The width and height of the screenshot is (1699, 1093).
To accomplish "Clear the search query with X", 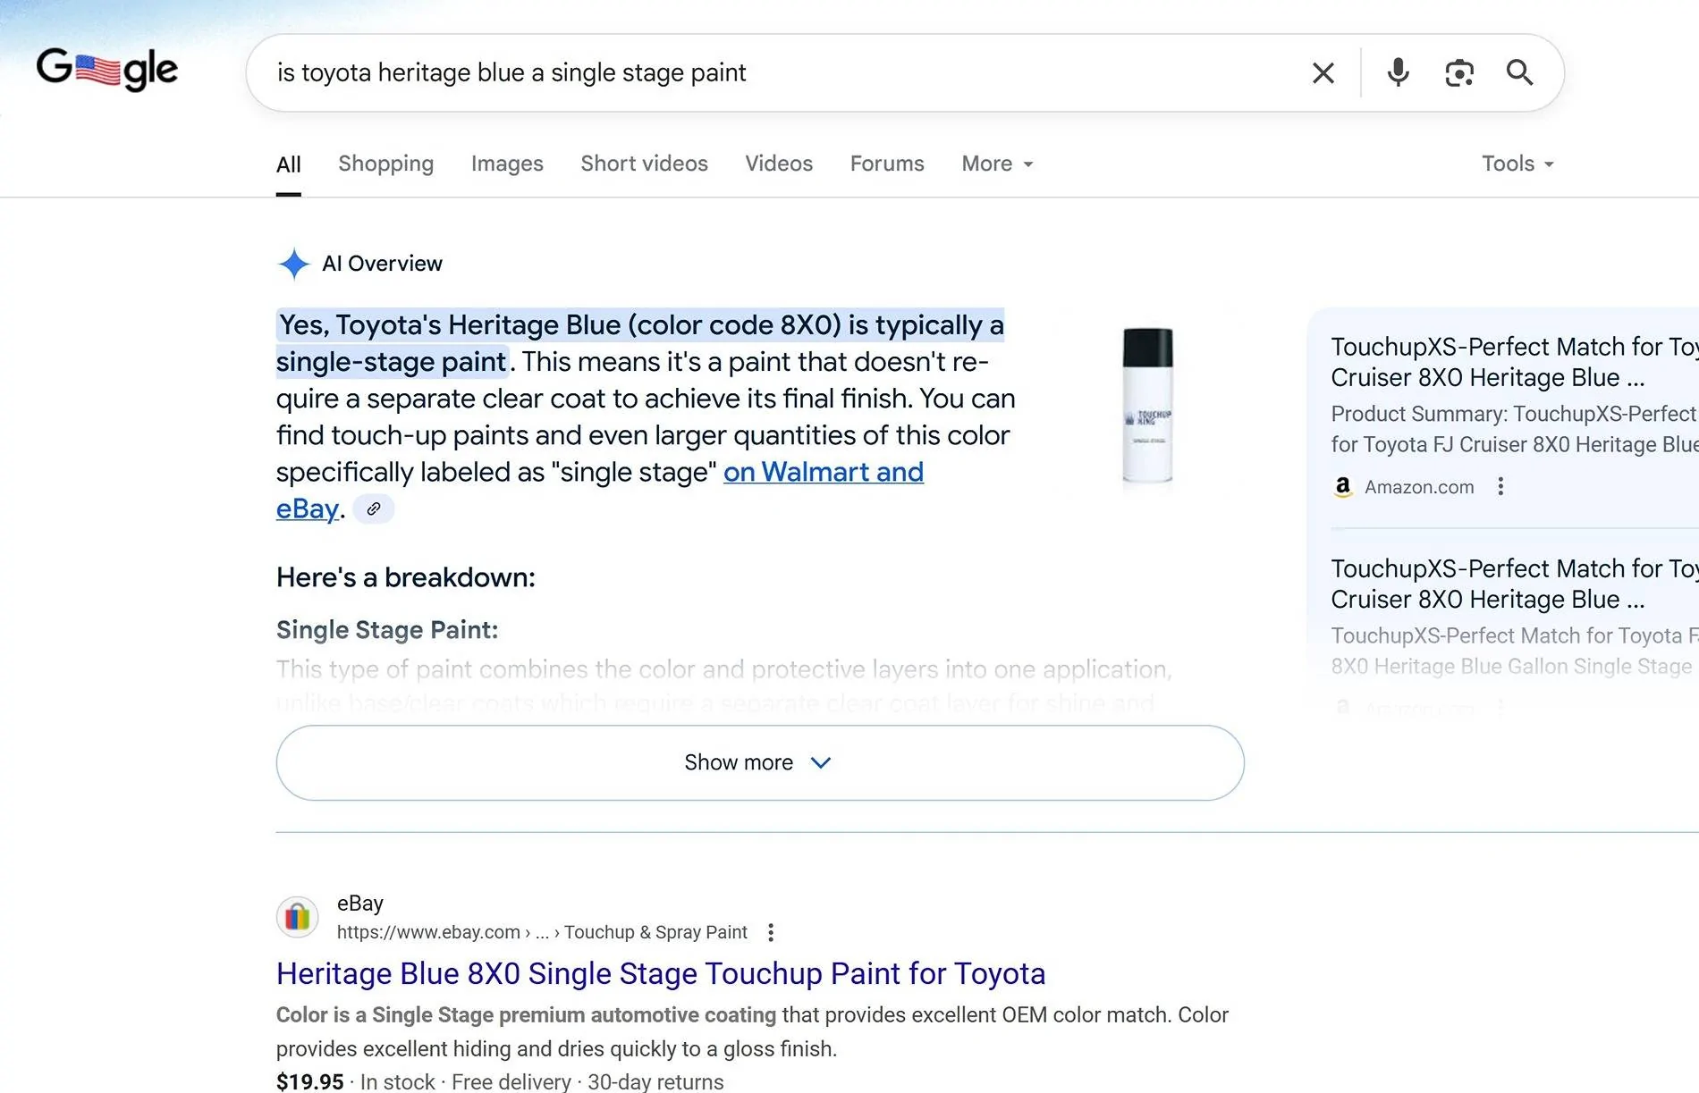I will click(x=1323, y=73).
